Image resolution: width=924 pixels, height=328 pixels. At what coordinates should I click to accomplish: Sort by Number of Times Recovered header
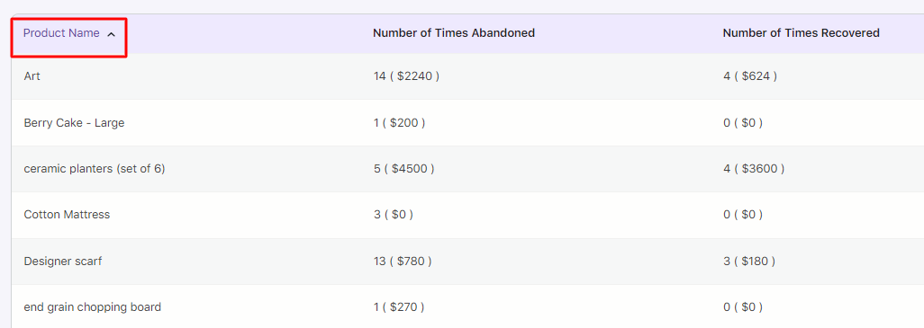tap(801, 33)
